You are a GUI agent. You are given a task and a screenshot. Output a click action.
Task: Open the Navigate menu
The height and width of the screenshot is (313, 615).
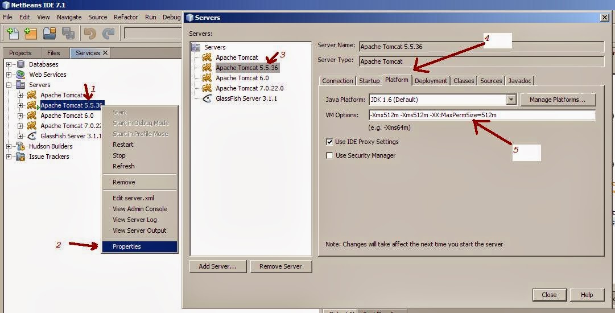tap(69, 17)
